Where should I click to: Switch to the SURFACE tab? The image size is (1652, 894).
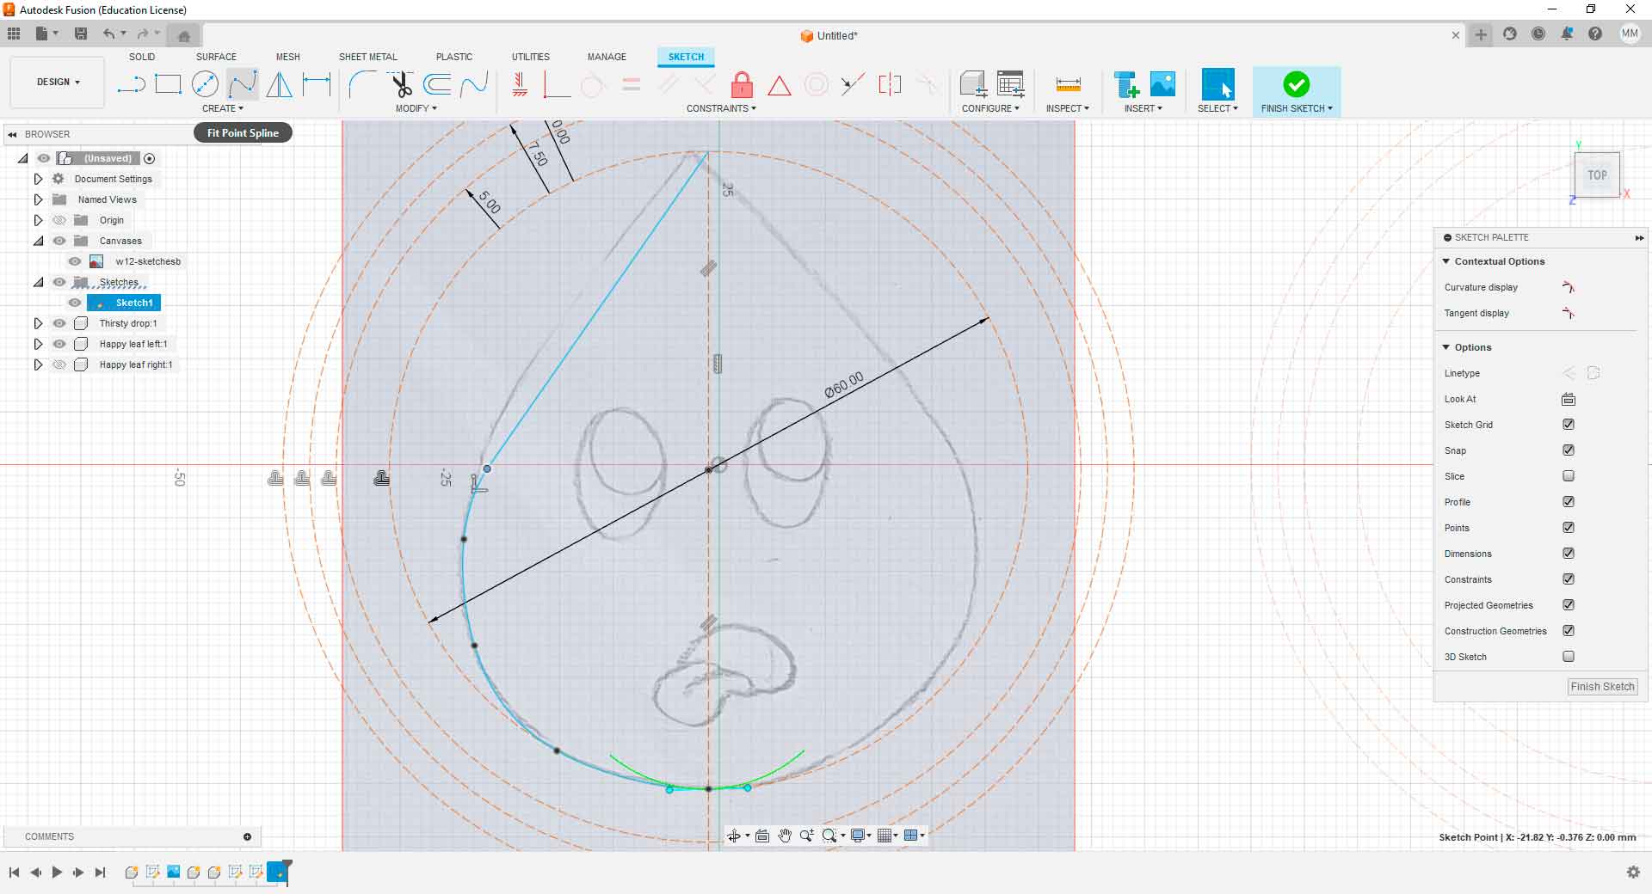pos(216,57)
